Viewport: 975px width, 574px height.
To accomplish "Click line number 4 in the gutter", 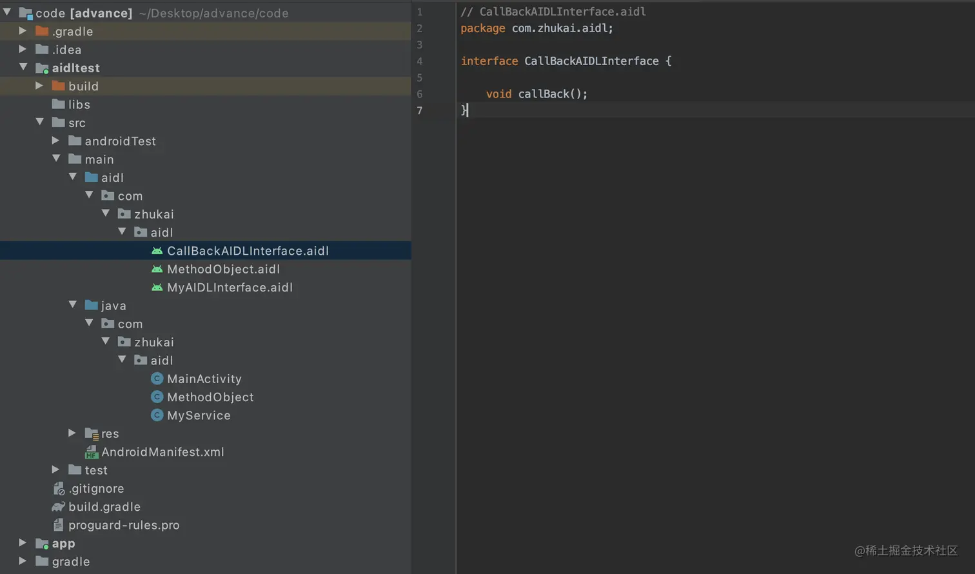I will [x=419, y=61].
